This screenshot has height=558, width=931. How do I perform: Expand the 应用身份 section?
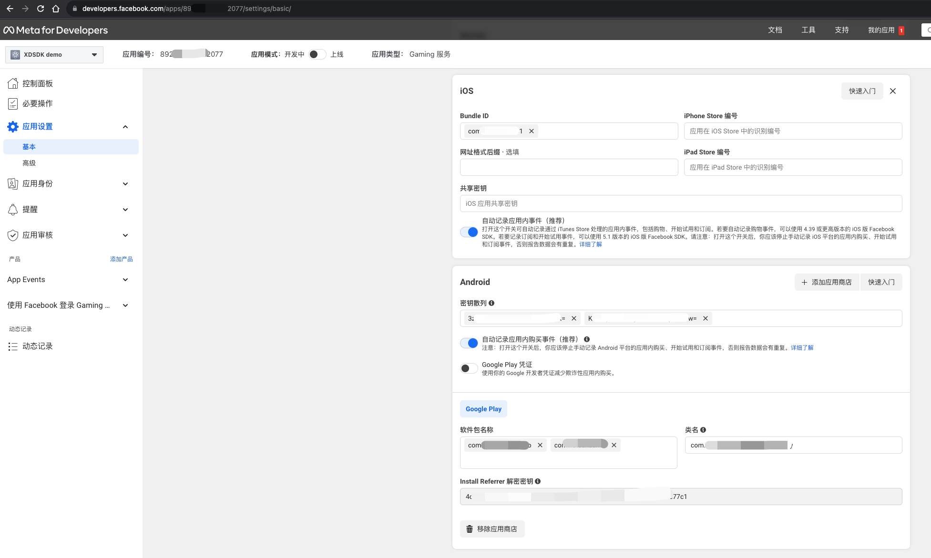pos(125,184)
